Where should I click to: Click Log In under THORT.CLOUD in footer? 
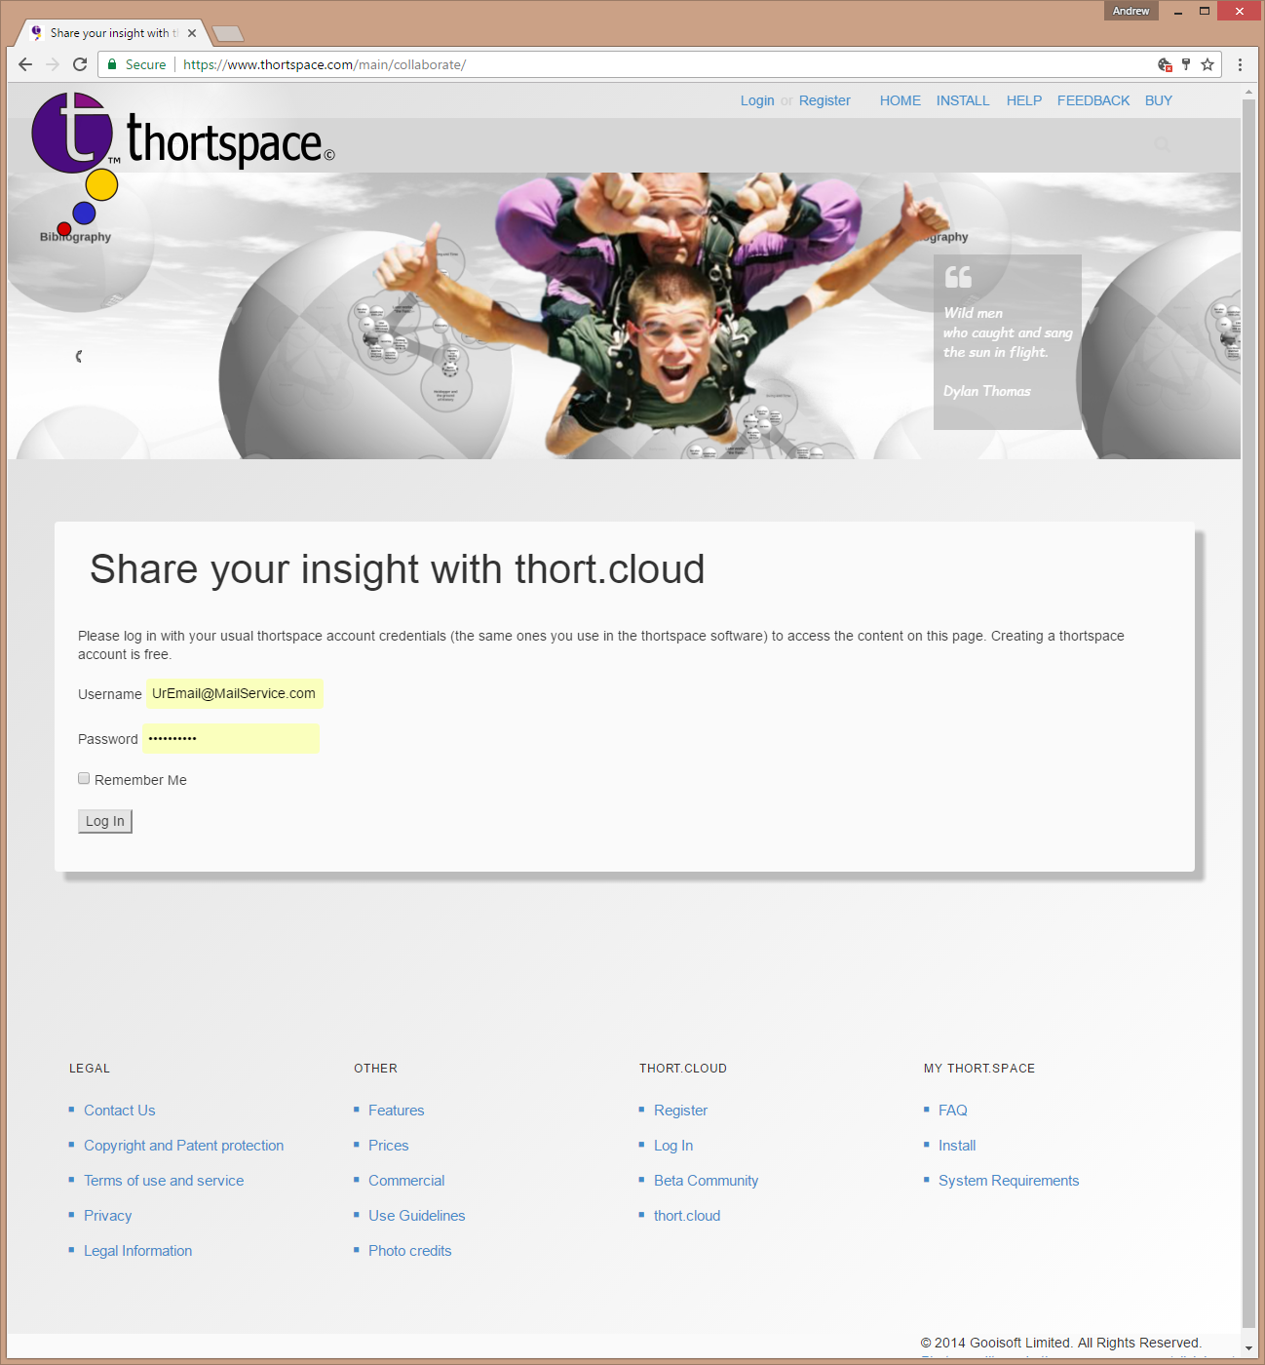[x=673, y=1146]
